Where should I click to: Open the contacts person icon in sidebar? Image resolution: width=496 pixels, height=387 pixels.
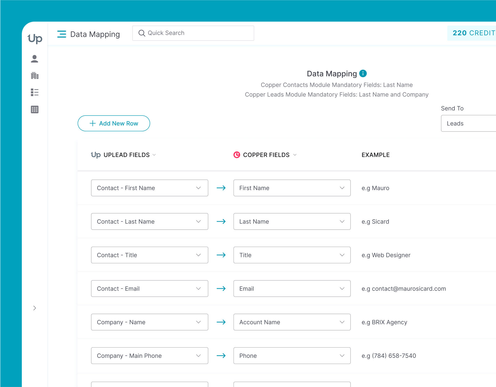click(34, 59)
